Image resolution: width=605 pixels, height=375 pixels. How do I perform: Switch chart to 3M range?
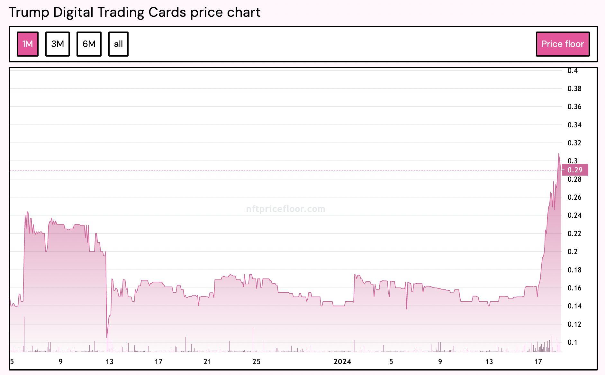[58, 44]
